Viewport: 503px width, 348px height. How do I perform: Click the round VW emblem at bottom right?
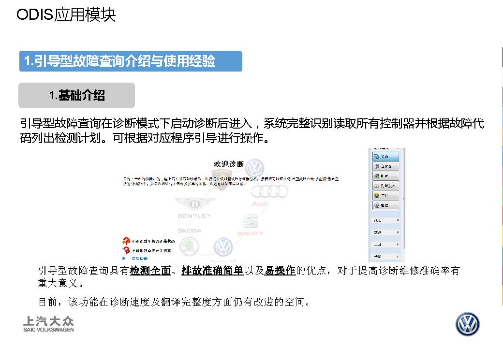click(x=467, y=324)
